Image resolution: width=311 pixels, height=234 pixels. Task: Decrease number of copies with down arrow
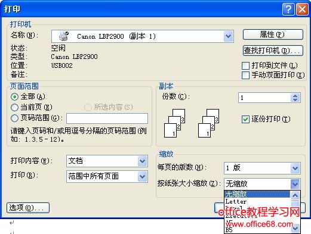click(295, 100)
